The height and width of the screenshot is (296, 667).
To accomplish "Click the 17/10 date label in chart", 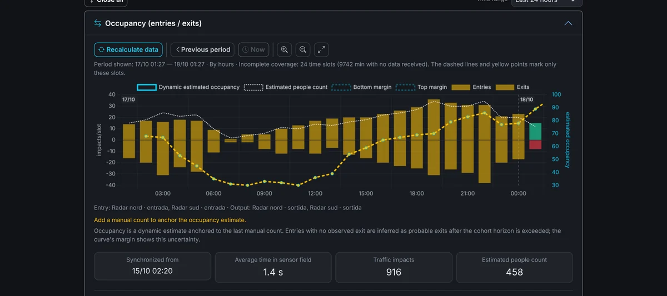I will pyautogui.click(x=128, y=99).
